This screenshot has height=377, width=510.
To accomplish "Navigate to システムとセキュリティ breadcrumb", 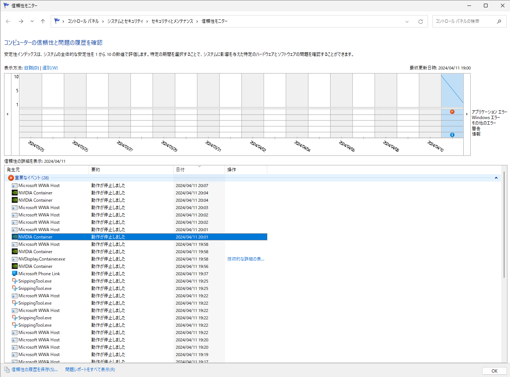I will coord(125,21).
